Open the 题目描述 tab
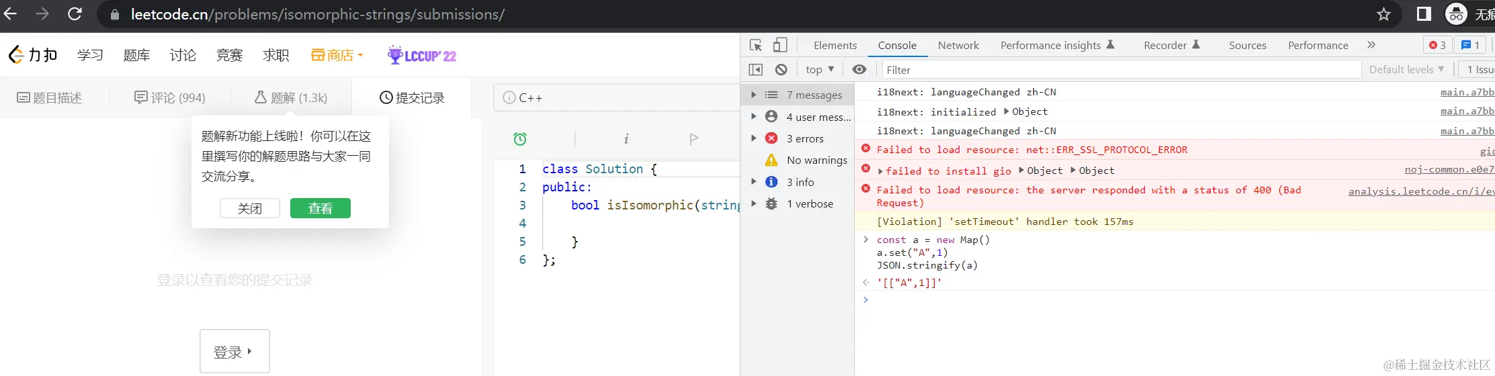 point(50,97)
